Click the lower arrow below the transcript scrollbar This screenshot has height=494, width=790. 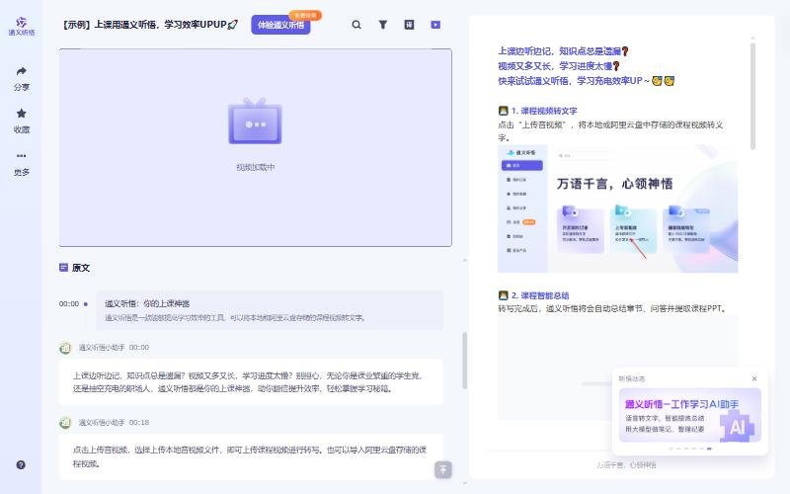click(x=464, y=484)
